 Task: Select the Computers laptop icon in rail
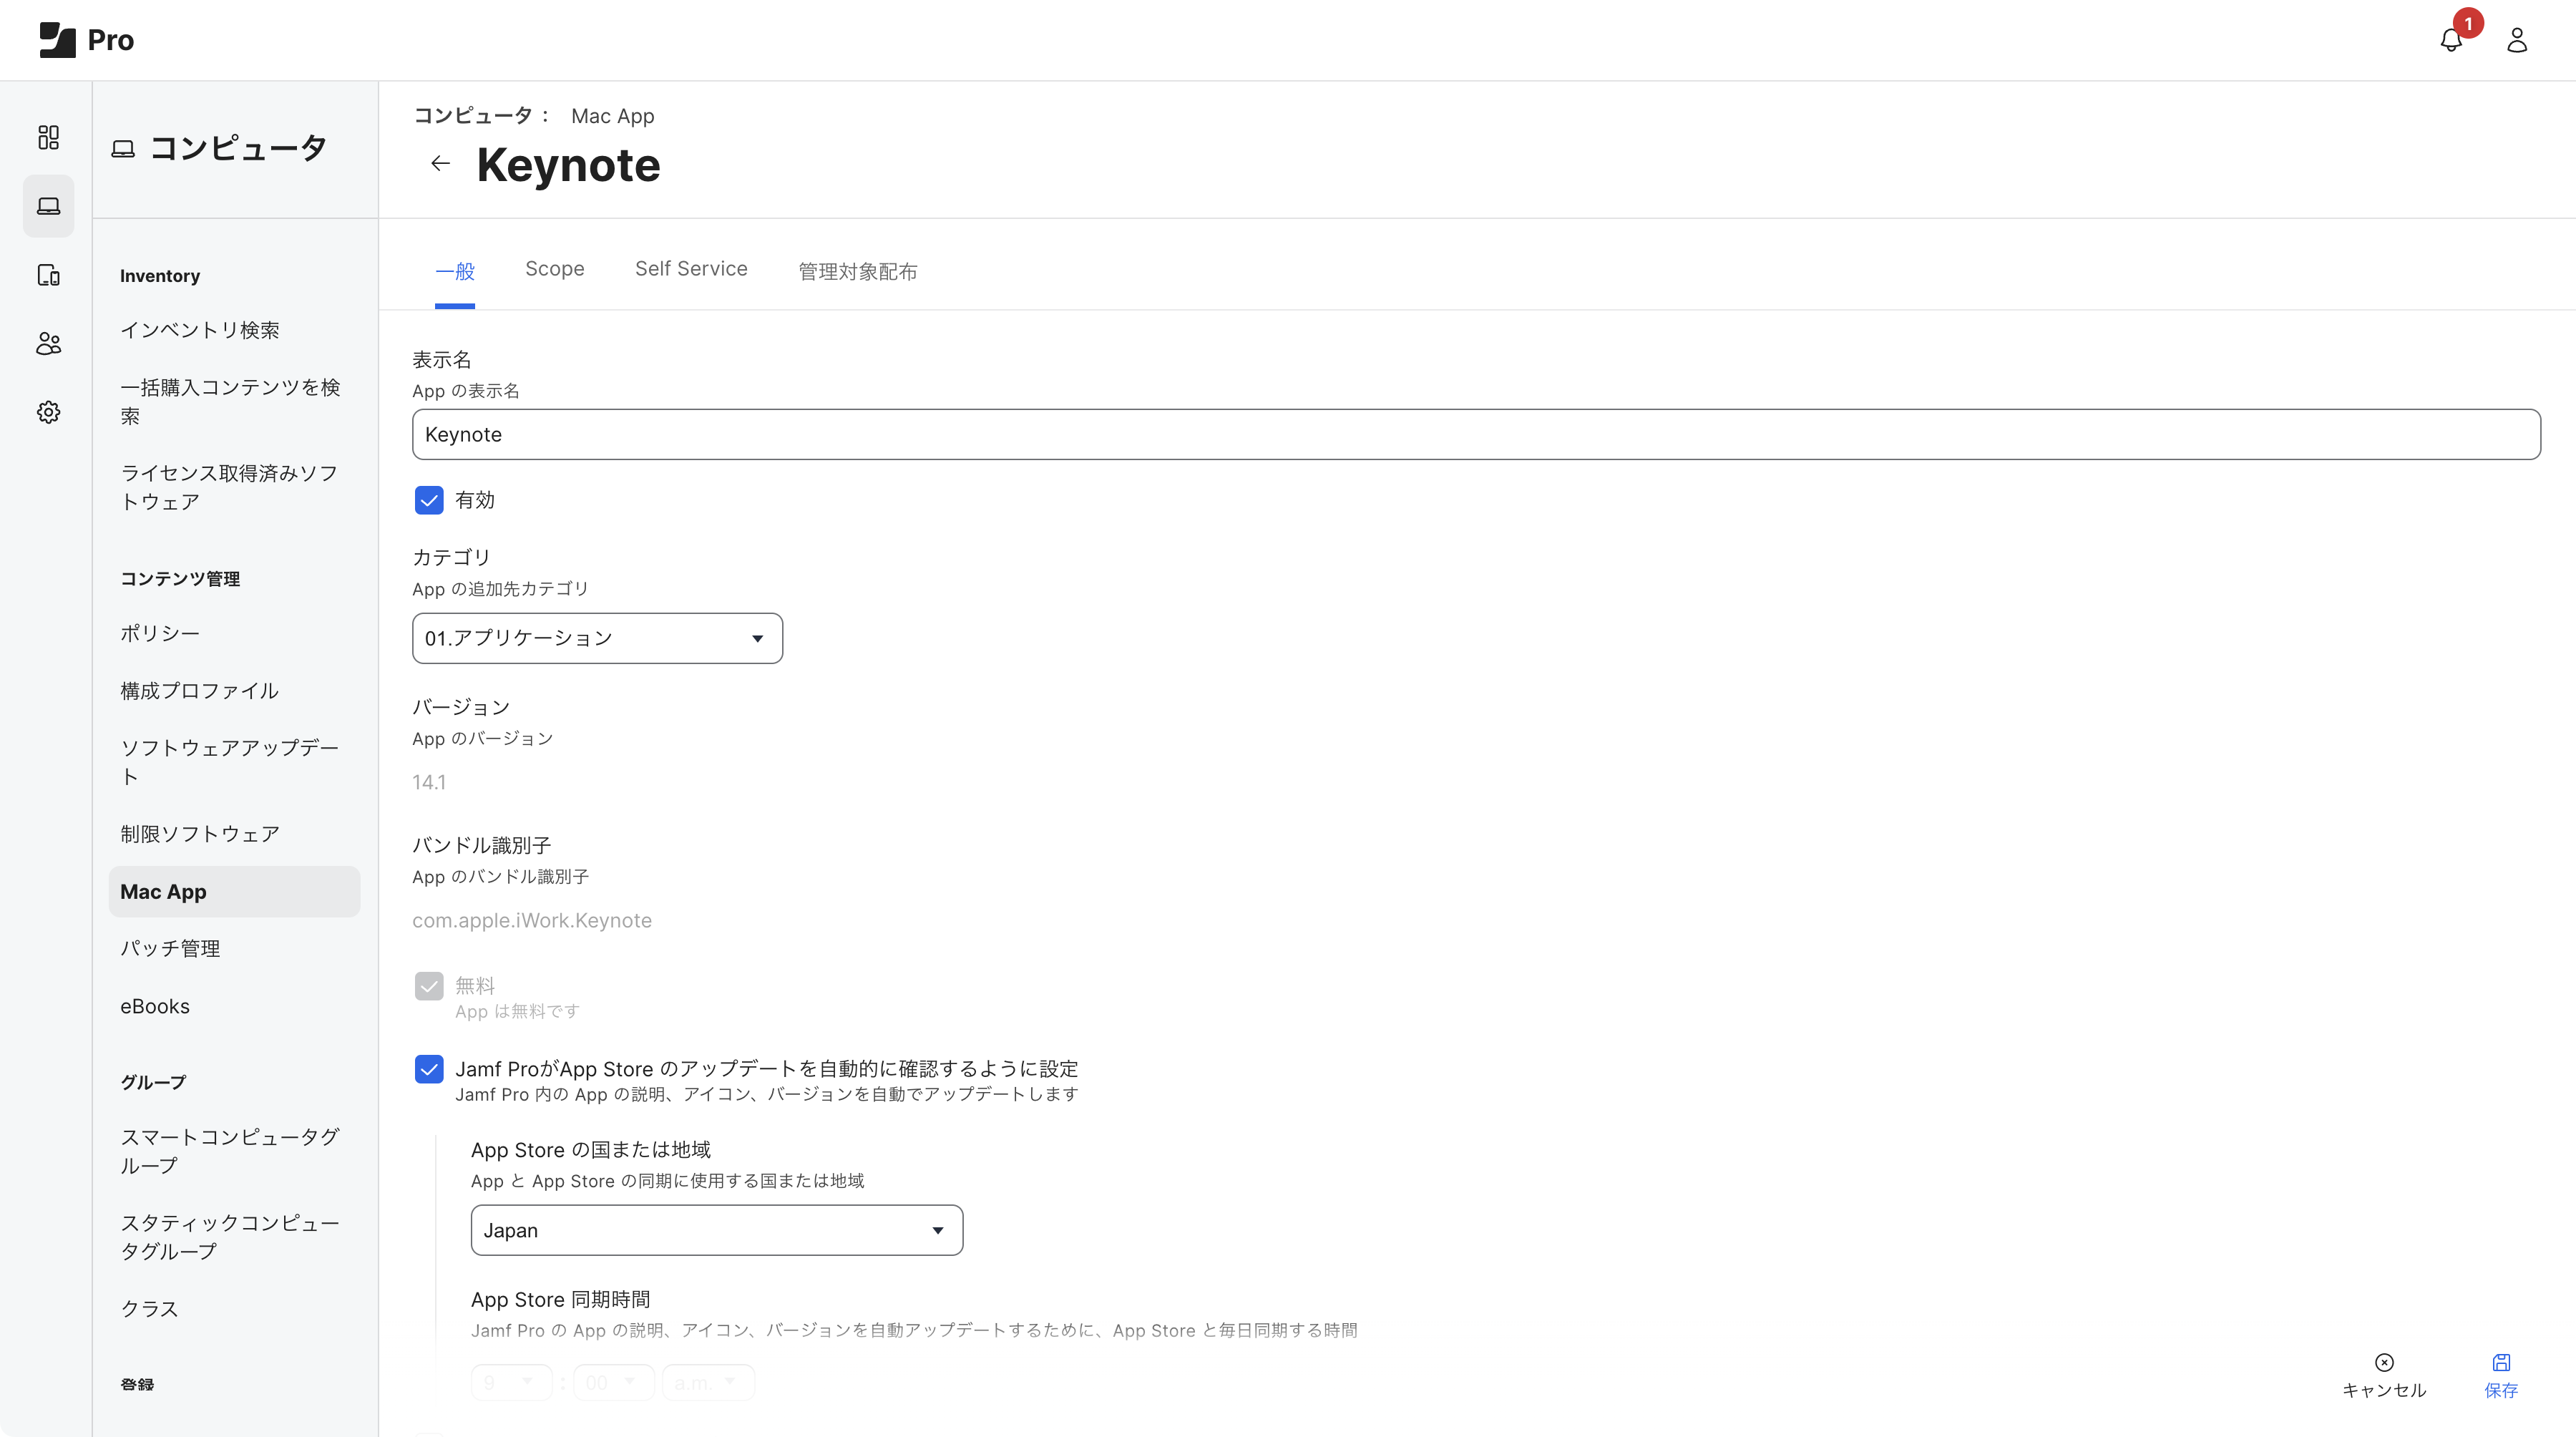(x=48, y=206)
